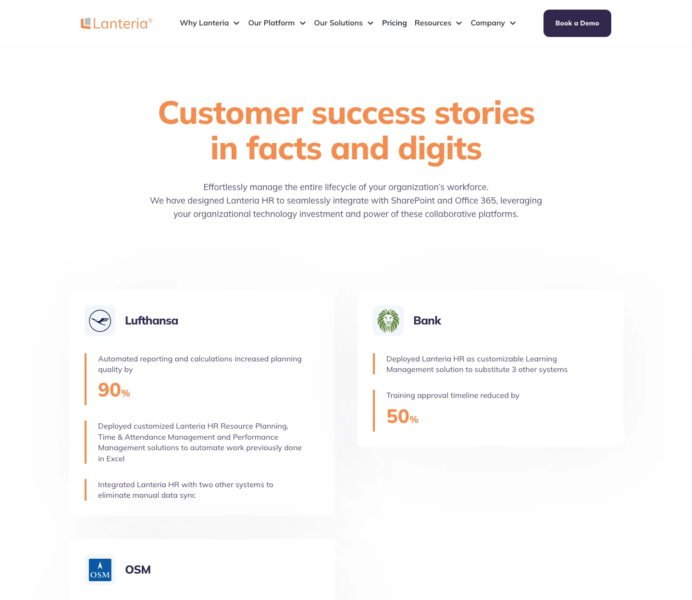Open the Why Lanteria menu

pos(204,23)
